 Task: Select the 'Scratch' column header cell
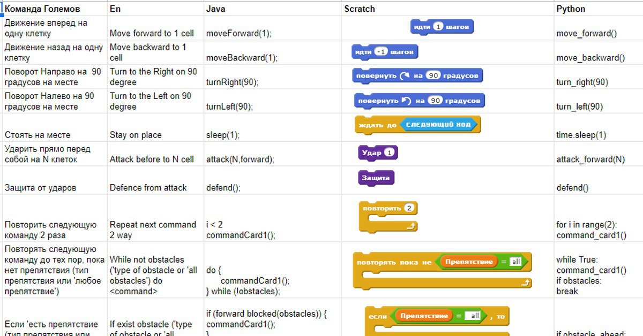pos(447,9)
